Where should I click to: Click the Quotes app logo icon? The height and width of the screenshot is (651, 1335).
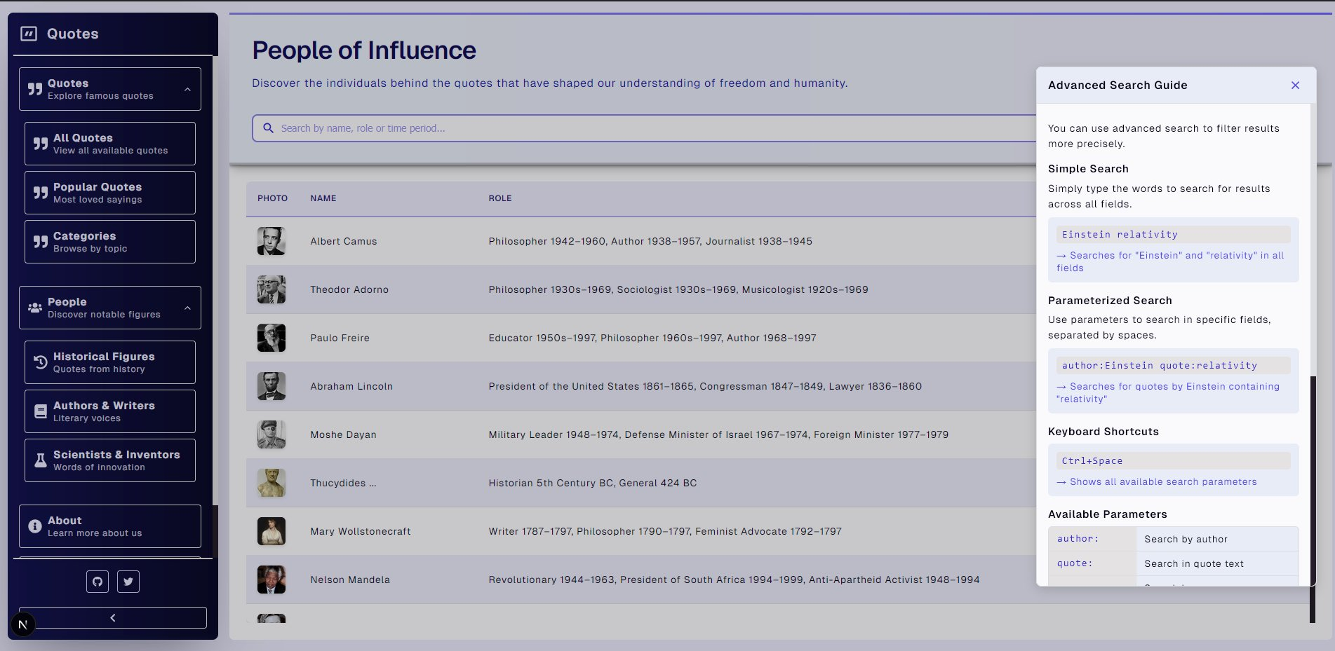point(29,34)
